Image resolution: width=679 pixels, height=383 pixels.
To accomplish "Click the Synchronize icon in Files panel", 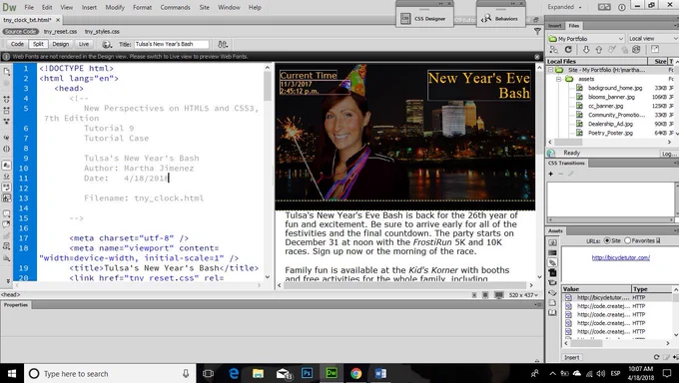I will (x=636, y=50).
